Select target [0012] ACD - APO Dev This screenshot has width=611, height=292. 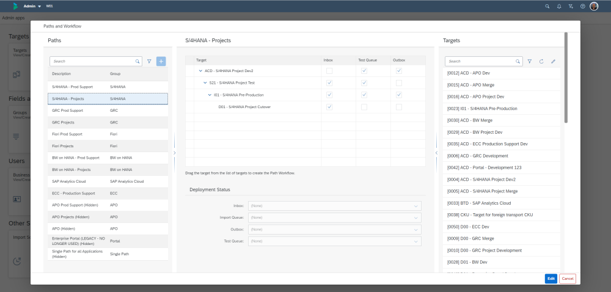click(x=502, y=73)
